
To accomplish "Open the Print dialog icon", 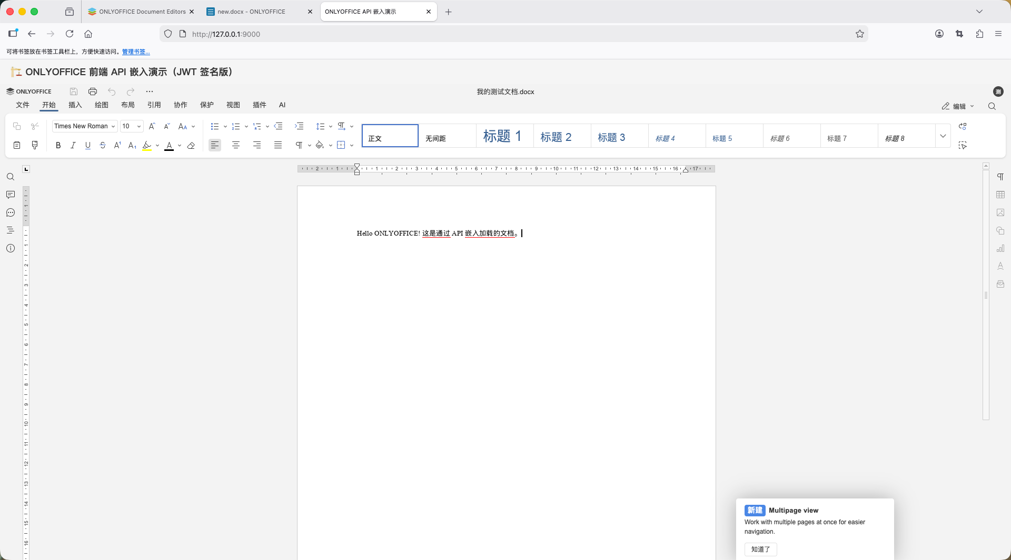I will point(93,91).
